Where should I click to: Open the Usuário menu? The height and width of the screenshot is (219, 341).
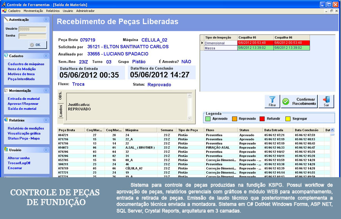(68, 11)
